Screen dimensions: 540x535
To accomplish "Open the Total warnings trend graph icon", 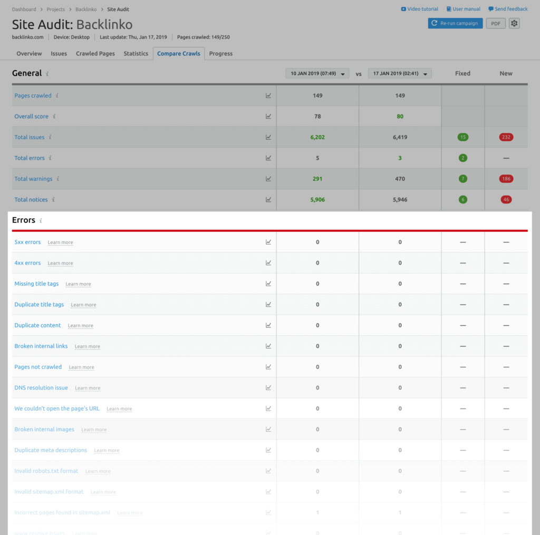I will [268, 179].
